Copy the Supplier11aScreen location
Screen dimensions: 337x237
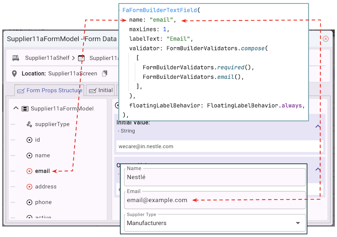[x=104, y=73]
